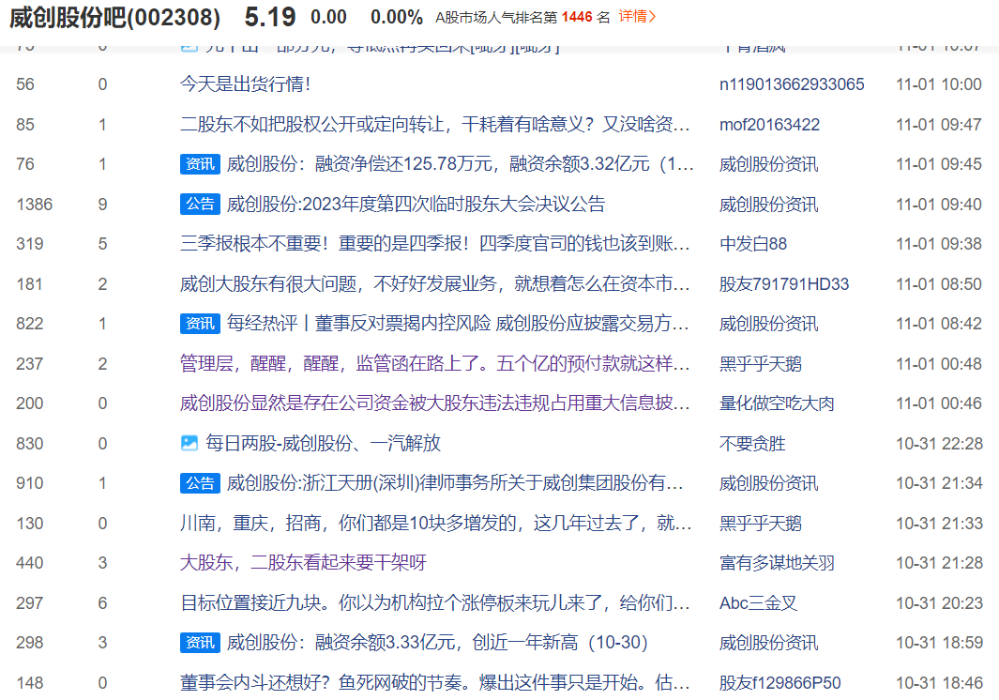This screenshot has width=999, height=700.
Task: Open post 今天是出货行情!
Action: click(x=245, y=84)
